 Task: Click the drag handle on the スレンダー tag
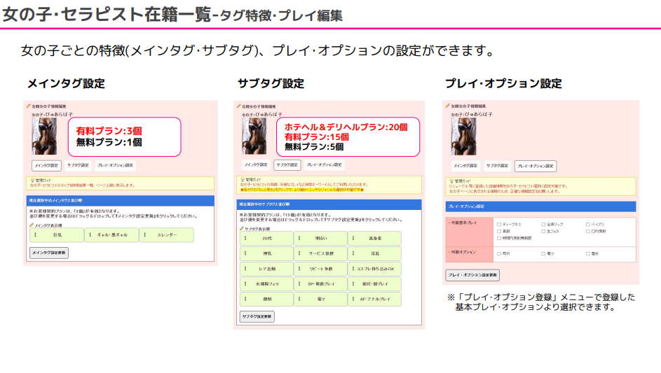coord(145,235)
